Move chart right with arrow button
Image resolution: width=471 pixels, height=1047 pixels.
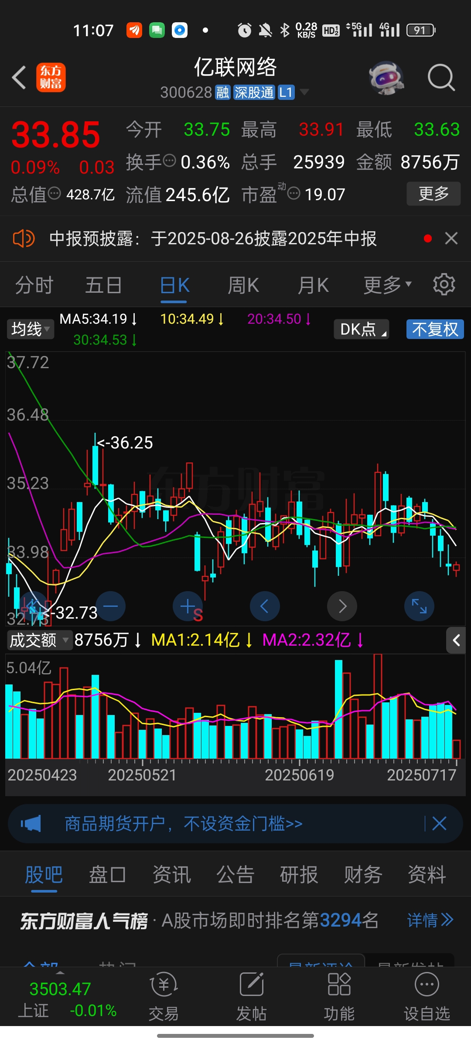(x=342, y=606)
